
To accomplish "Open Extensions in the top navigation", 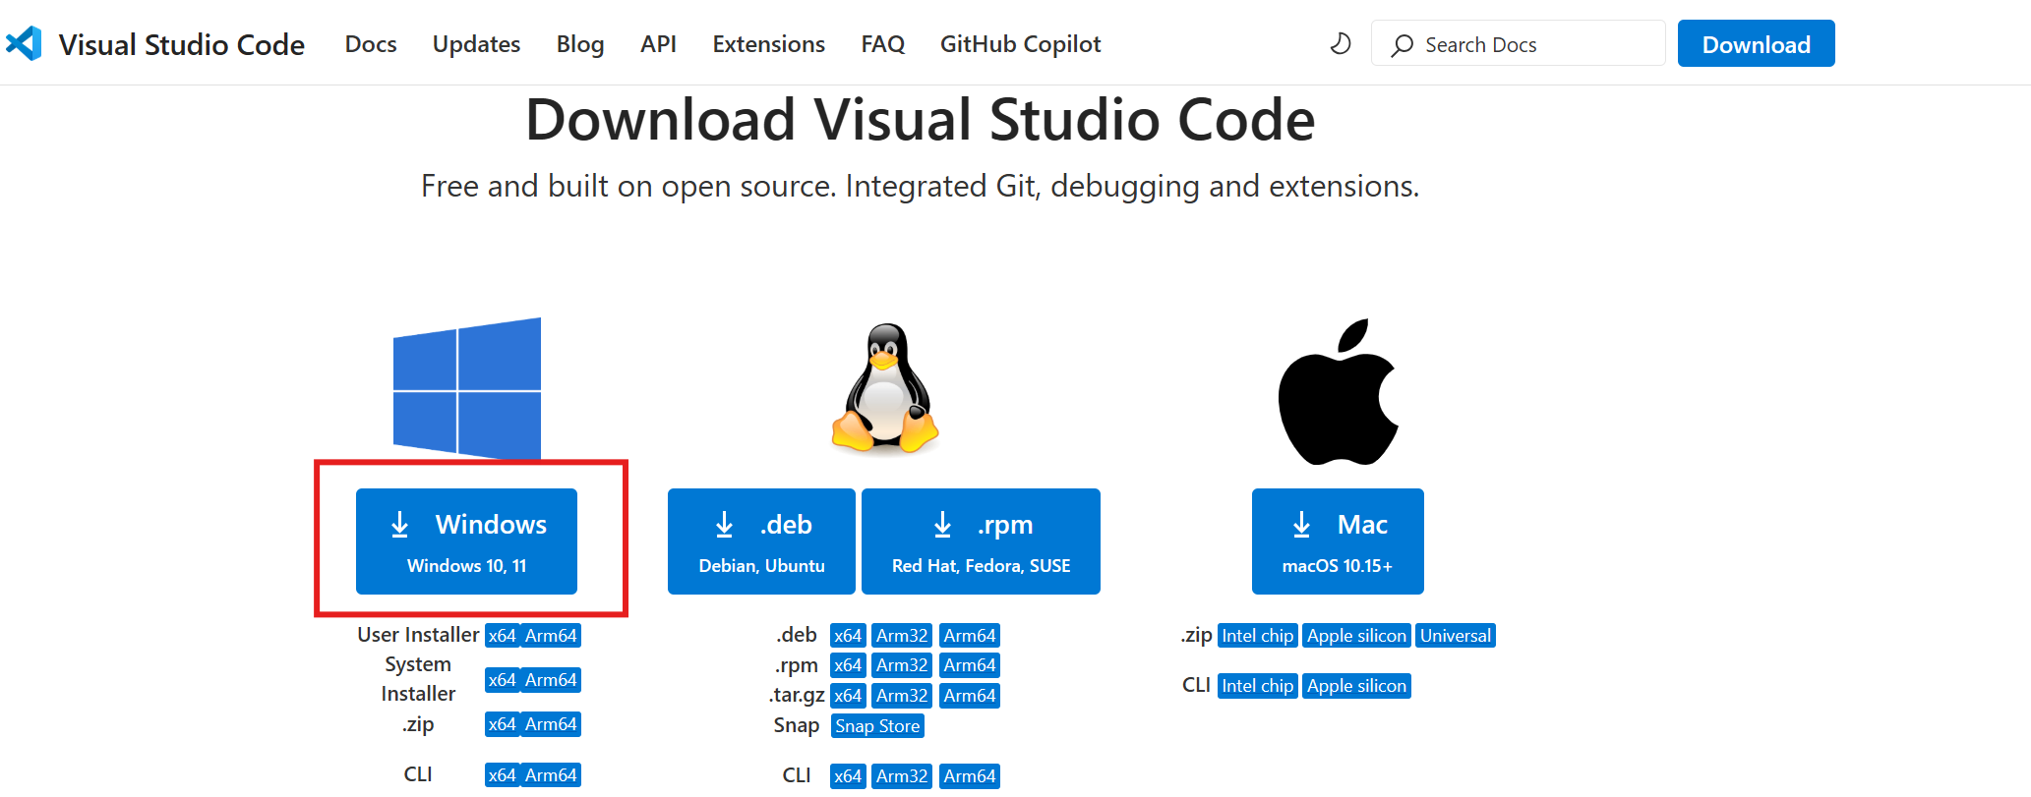I will (x=768, y=44).
